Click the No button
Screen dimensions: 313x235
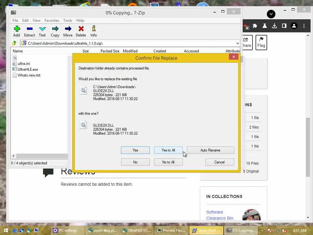[135, 162]
